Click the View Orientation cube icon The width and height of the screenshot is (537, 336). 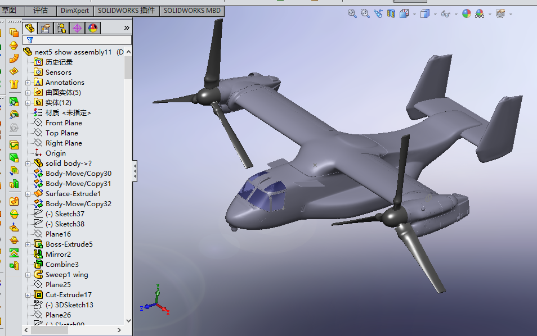tap(404, 13)
